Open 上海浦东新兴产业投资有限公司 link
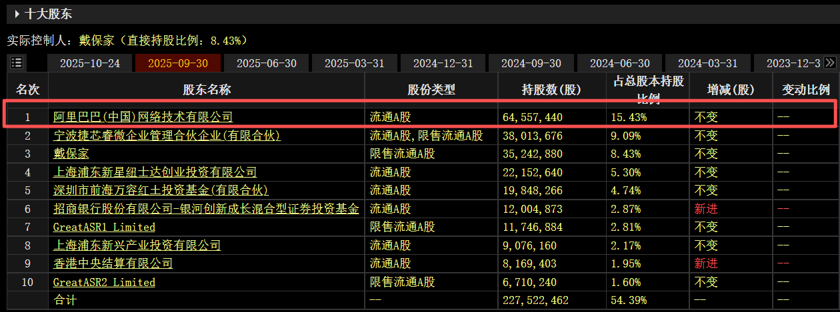 [137, 245]
